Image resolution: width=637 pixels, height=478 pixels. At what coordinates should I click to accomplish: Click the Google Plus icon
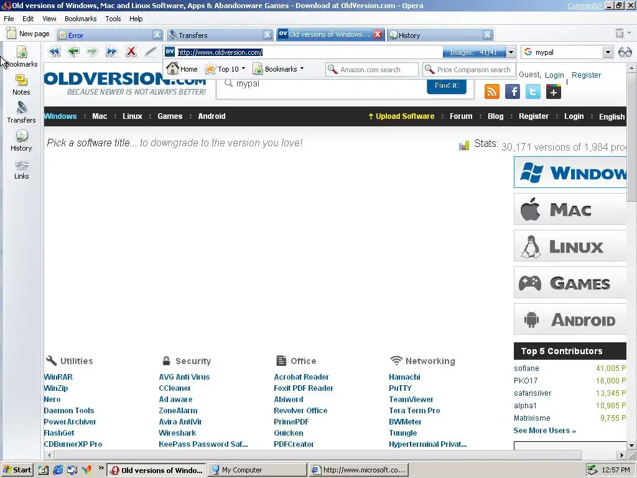553,91
